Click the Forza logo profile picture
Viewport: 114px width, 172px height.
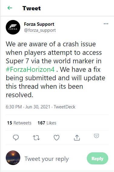[x=13, y=27]
